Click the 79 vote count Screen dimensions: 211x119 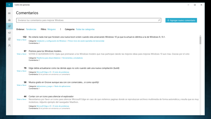[x=25, y=68]
